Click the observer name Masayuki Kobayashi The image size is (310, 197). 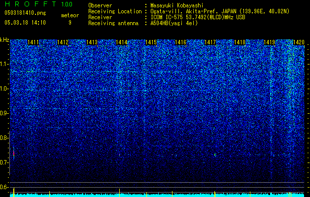(x=176, y=5)
